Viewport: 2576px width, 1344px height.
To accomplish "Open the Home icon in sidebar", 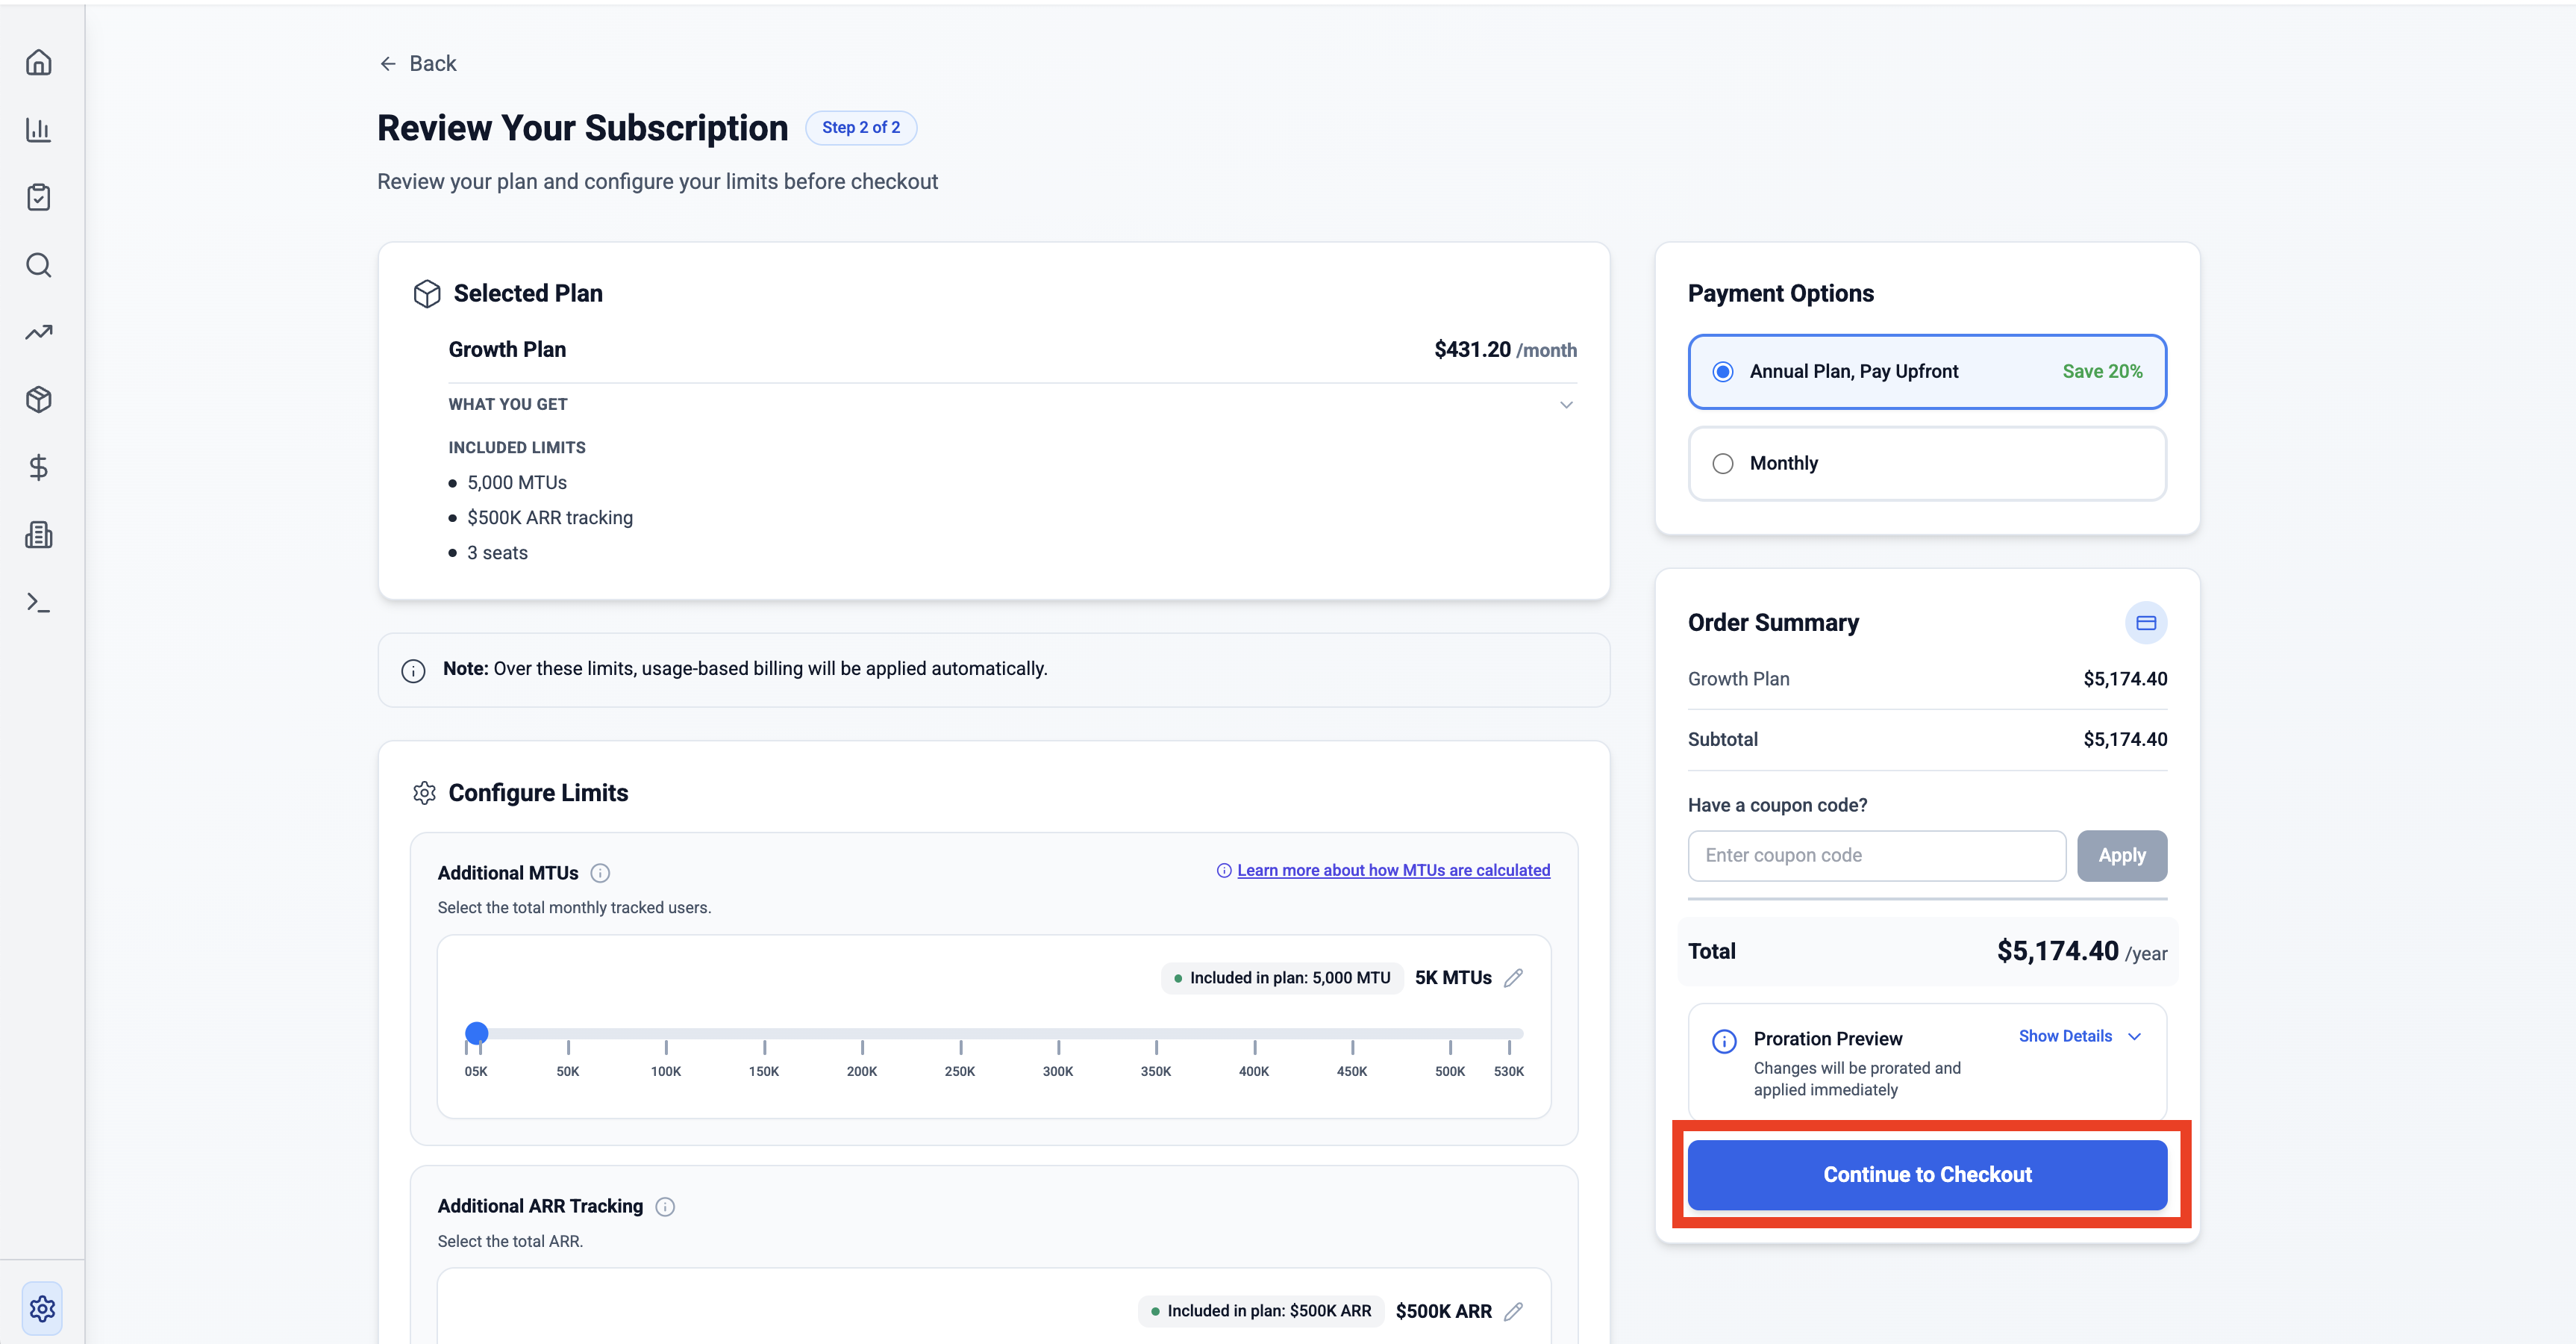I will [39, 63].
